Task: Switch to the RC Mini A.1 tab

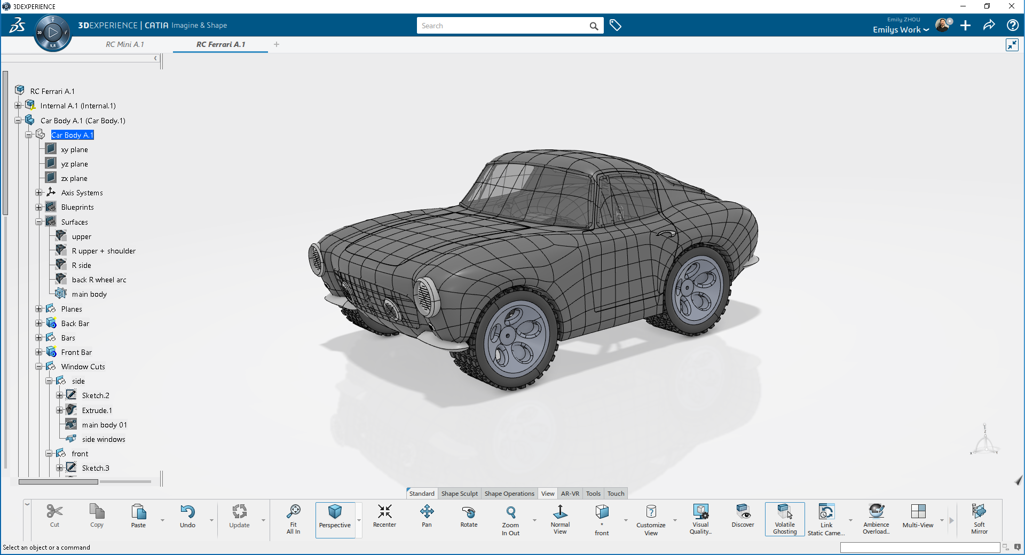Action: tap(125, 44)
